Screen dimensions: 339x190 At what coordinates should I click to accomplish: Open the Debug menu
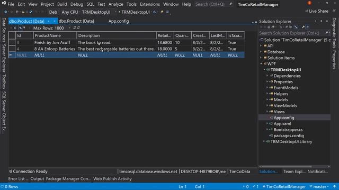[76, 4]
